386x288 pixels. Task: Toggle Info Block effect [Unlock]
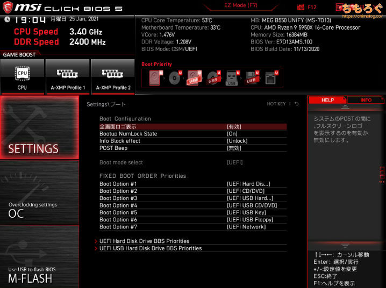click(237, 141)
